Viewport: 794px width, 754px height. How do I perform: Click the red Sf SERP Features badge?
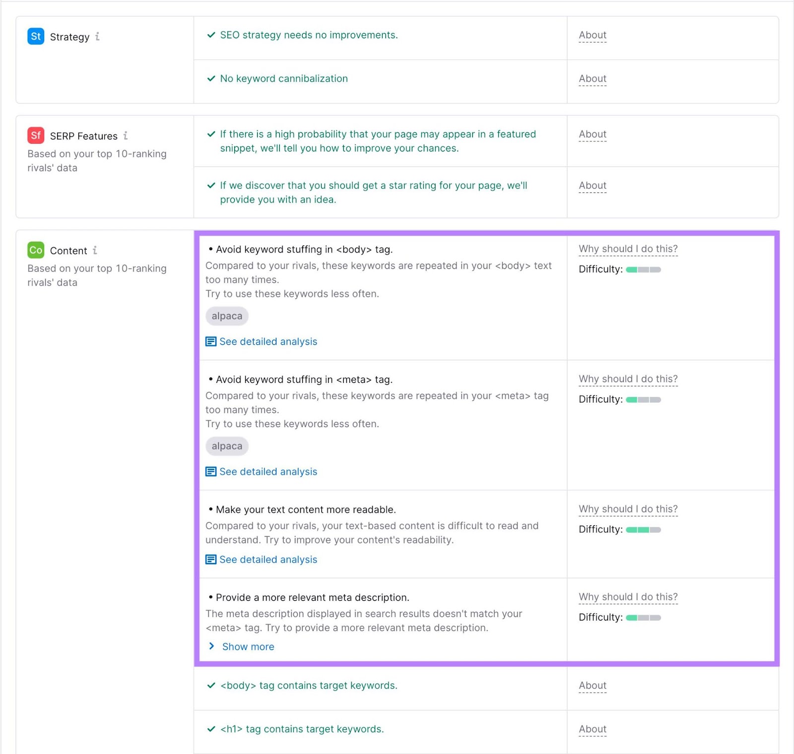[x=36, y=135]
